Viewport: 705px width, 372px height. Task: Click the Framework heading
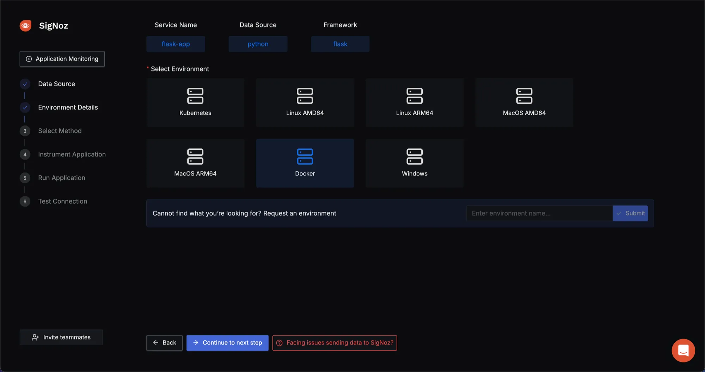pos(340,25)
